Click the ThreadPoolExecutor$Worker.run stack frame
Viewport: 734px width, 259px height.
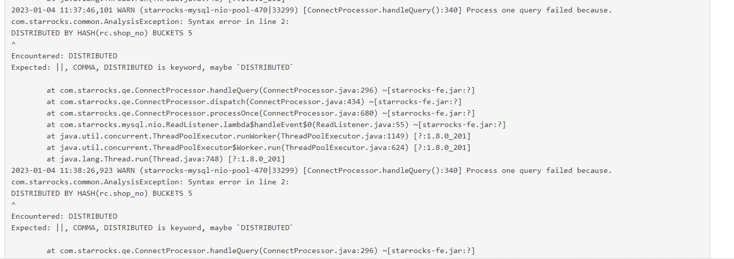coord(258,147)
